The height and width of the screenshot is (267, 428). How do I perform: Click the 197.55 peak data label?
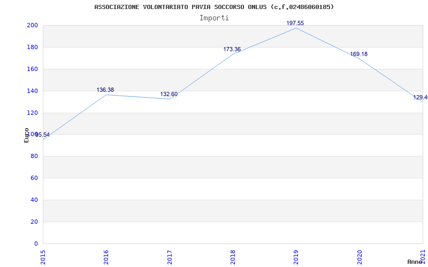click(x=295, y=23)
